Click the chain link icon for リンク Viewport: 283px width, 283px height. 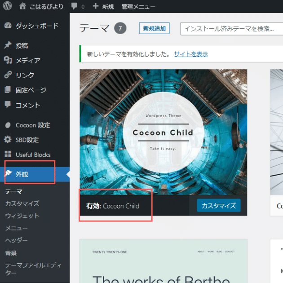(8, 75)
